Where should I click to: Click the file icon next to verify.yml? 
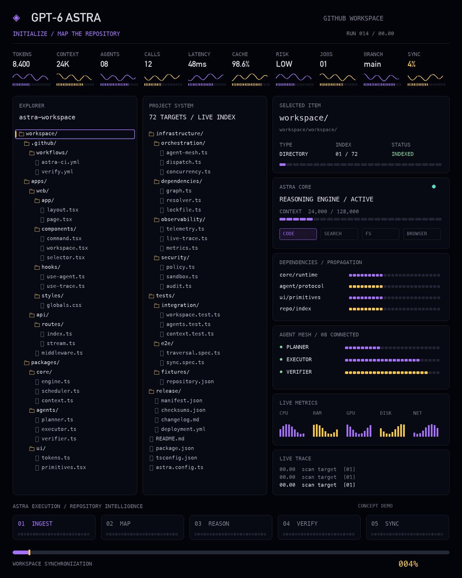pos(38,172)
